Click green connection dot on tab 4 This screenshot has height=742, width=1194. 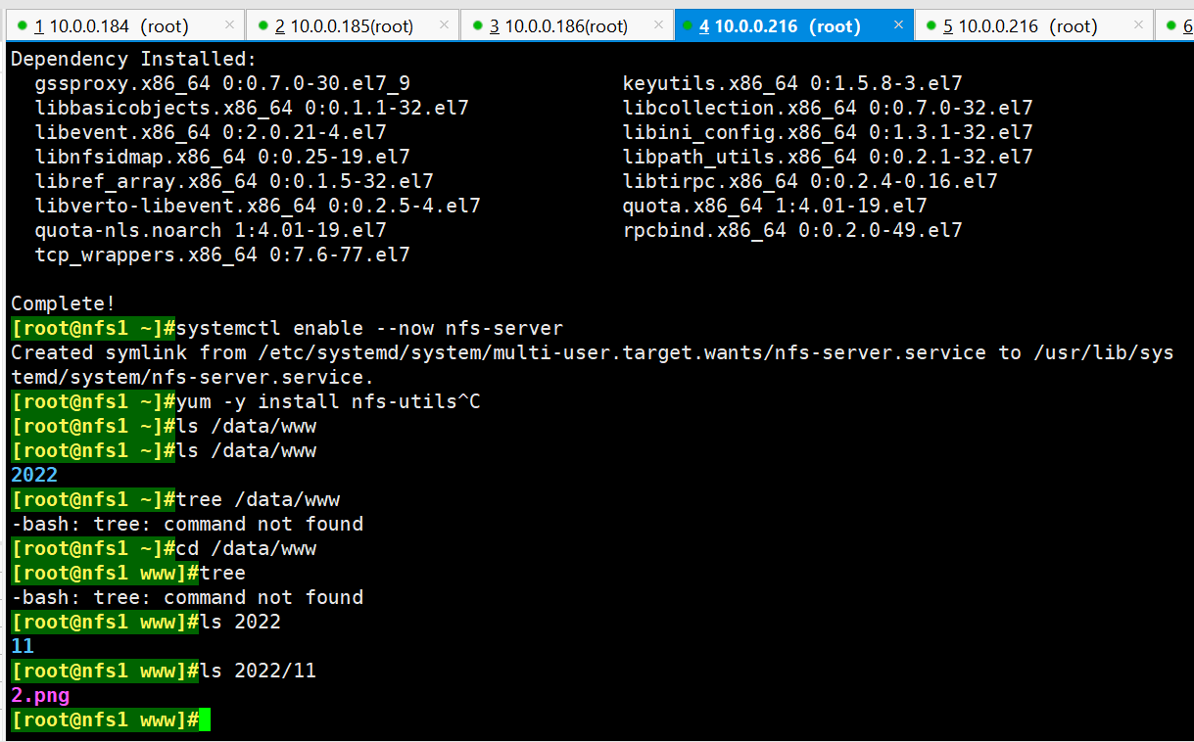tap(689, 25)
